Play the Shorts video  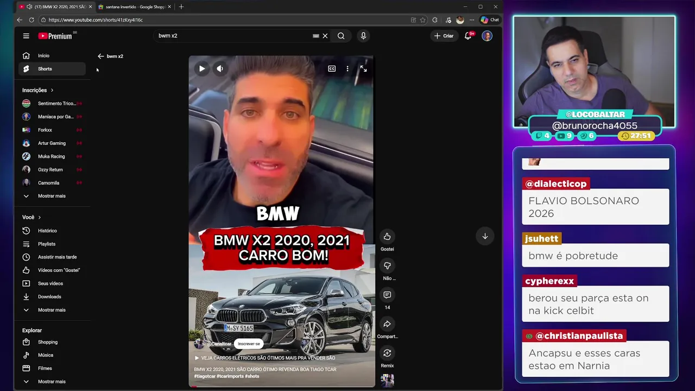point(201,68)
